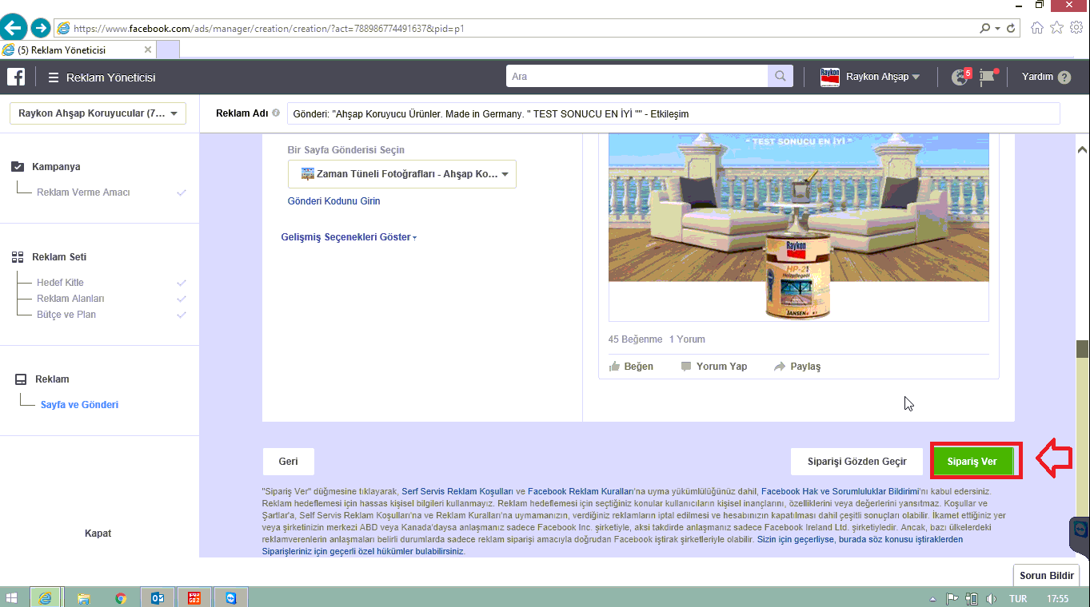
Task: Click the Paylaş share arrow
Action: pyautogui.click(x=780, y=367)
